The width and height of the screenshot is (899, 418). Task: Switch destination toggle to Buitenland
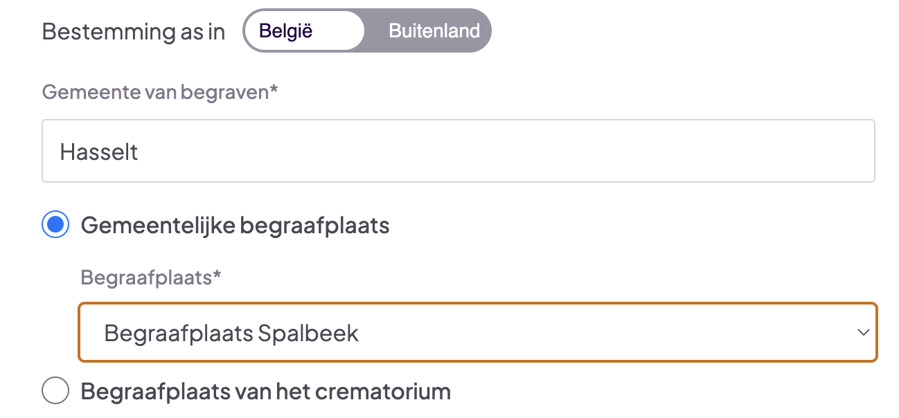434,31
